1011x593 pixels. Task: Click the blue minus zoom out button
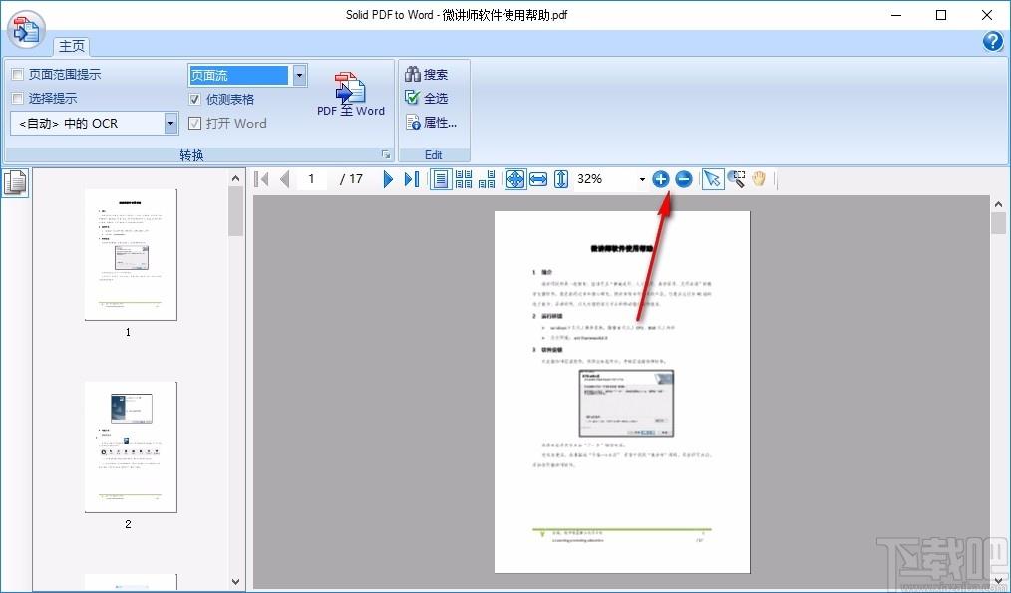(684, 179)
